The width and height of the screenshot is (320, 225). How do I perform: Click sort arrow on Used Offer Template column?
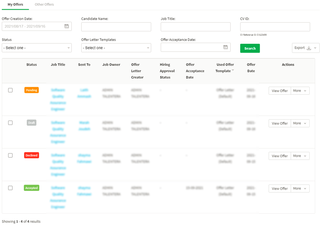[233, 71]
